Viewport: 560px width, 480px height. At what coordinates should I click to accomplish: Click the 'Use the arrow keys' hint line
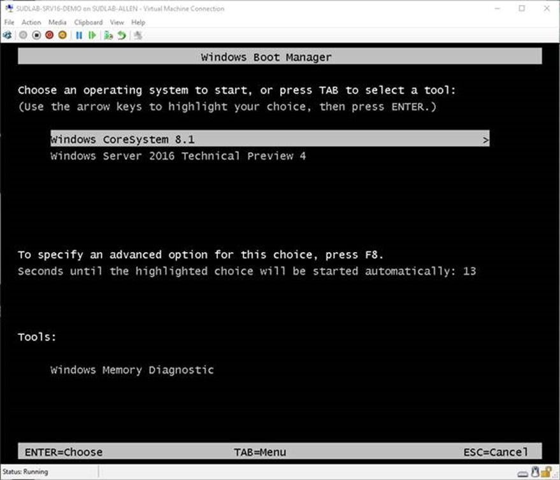click(x=227, y=107)
